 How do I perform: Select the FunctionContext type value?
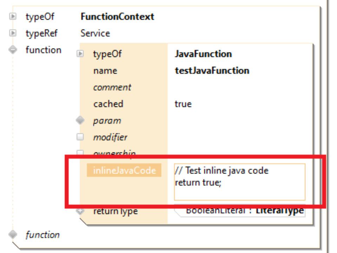point(117,17)
